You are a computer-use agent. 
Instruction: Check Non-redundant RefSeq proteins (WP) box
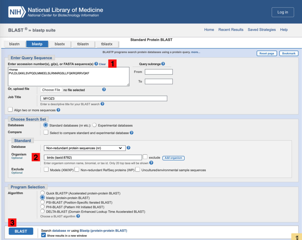click(77, 169)
